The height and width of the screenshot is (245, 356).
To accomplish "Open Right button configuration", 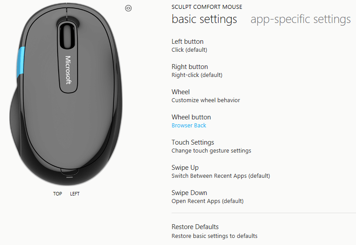I will [x=197, y=71].
